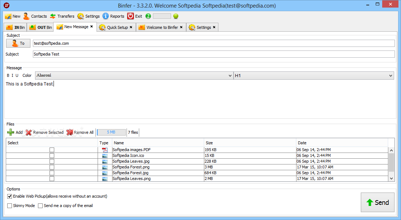Select checkbox for Softpedia Leaves.jpg
This screenshot has width=401, height=220.
coord(52,162)
